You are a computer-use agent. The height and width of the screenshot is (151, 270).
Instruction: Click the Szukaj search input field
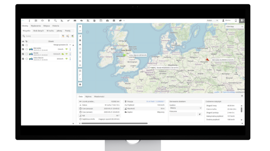pyautogui.click(x=40, y=36)
